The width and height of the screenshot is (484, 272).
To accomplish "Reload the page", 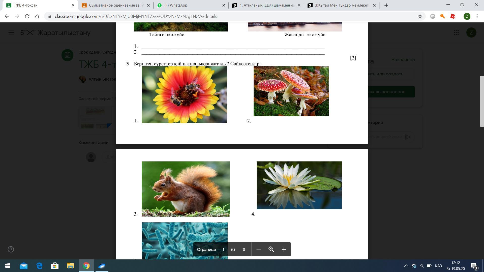I will (27, 16).
